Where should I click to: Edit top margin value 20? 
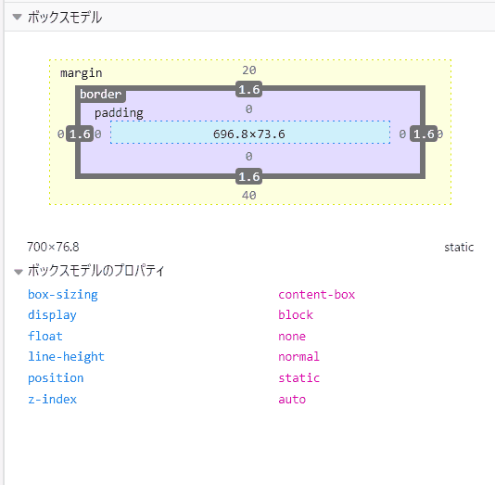[x=249, y=70]
